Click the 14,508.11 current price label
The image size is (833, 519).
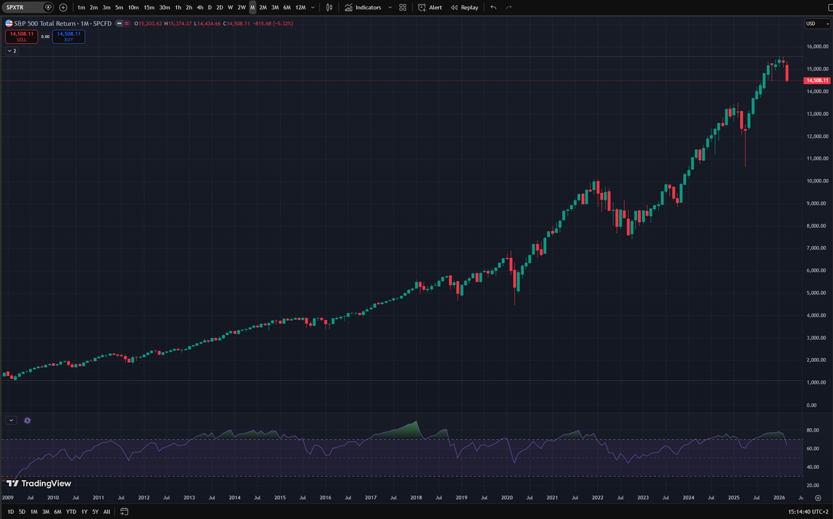817,80
